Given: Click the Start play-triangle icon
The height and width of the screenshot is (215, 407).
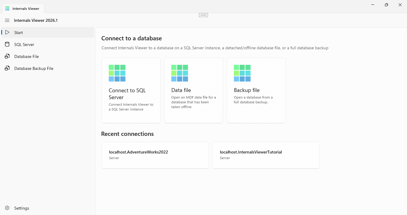Looking at the screenshot, I should click(x=7, y=32).
